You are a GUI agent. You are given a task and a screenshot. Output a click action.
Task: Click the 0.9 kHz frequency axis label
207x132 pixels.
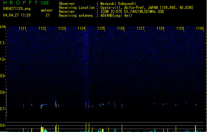point(3,76)
